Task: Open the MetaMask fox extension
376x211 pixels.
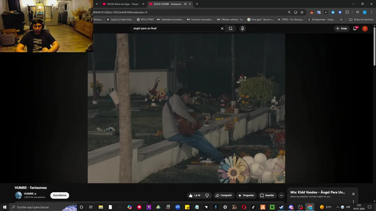Action: tap(312, 12)
